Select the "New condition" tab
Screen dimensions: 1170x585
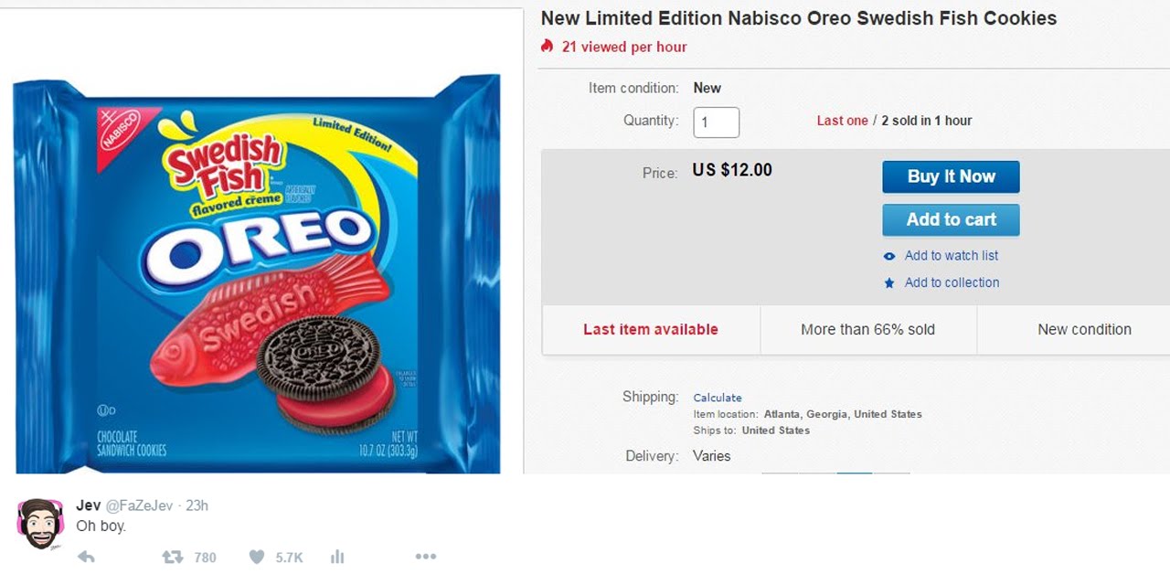[1084, 330]
